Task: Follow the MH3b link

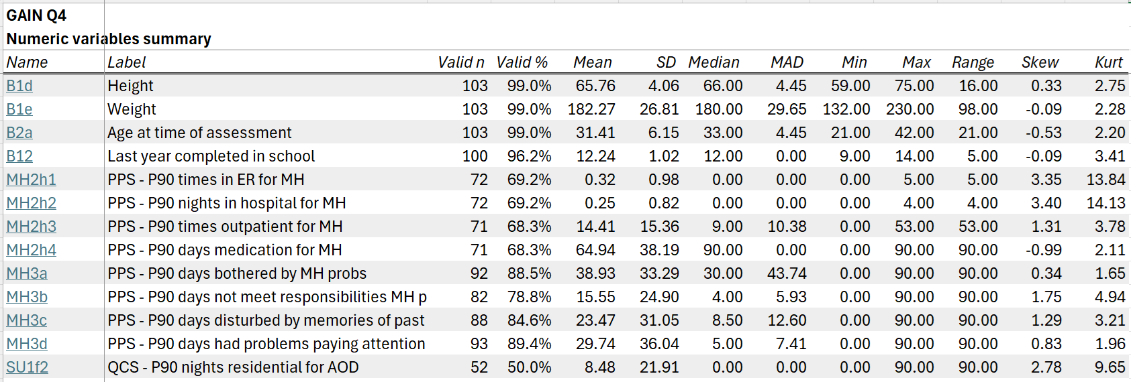Action: pos(27,297)
